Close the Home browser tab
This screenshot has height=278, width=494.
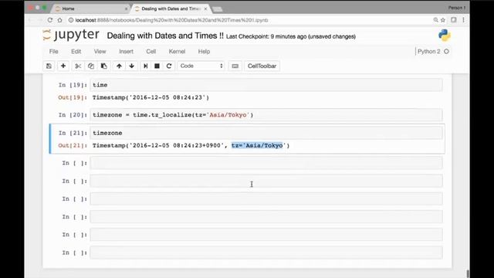tap(127, 8)
